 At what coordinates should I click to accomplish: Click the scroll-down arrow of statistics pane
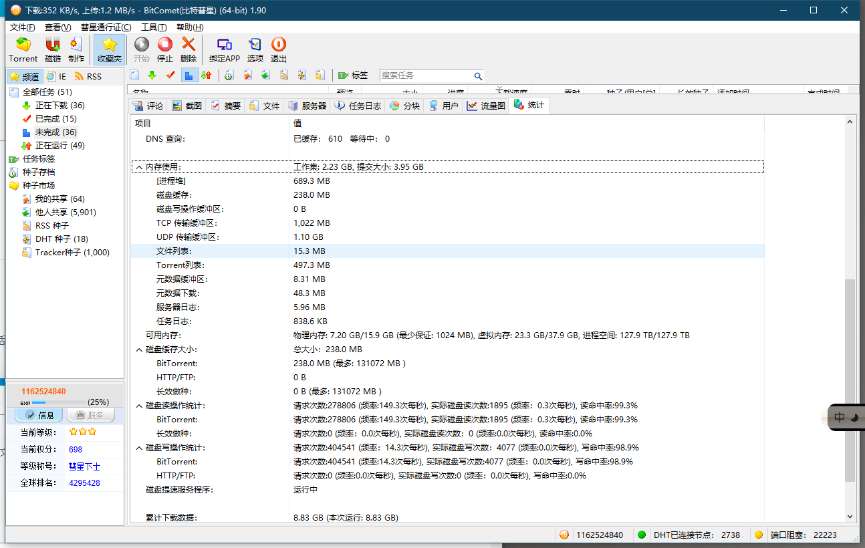pyautogui.click(x=850, y=517)
